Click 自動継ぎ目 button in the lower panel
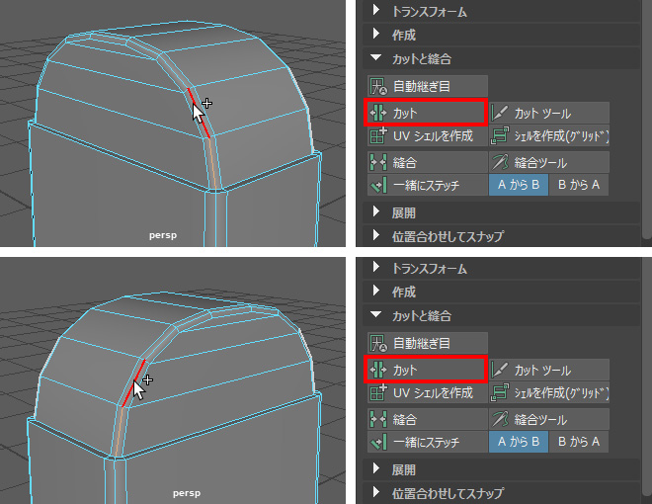Viewport: 652px width, 504px height. [x=426, y=344]
